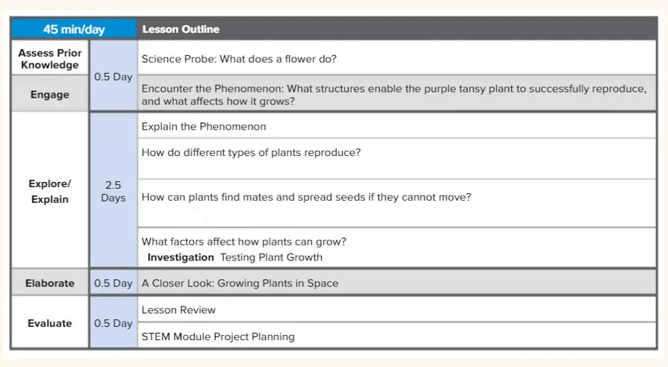The image size is (668, 367).
Task: Select the 'Elaborate' row label
Action: point(50,283)
